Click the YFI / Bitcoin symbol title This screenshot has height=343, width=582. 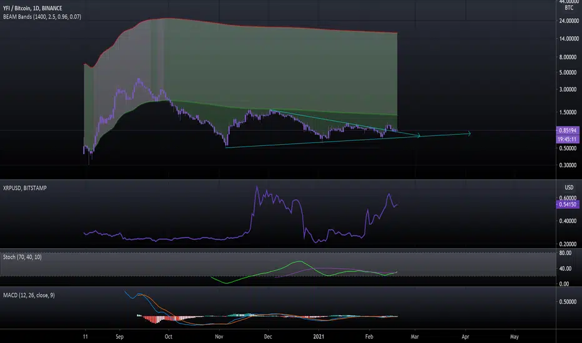(32, 8)
